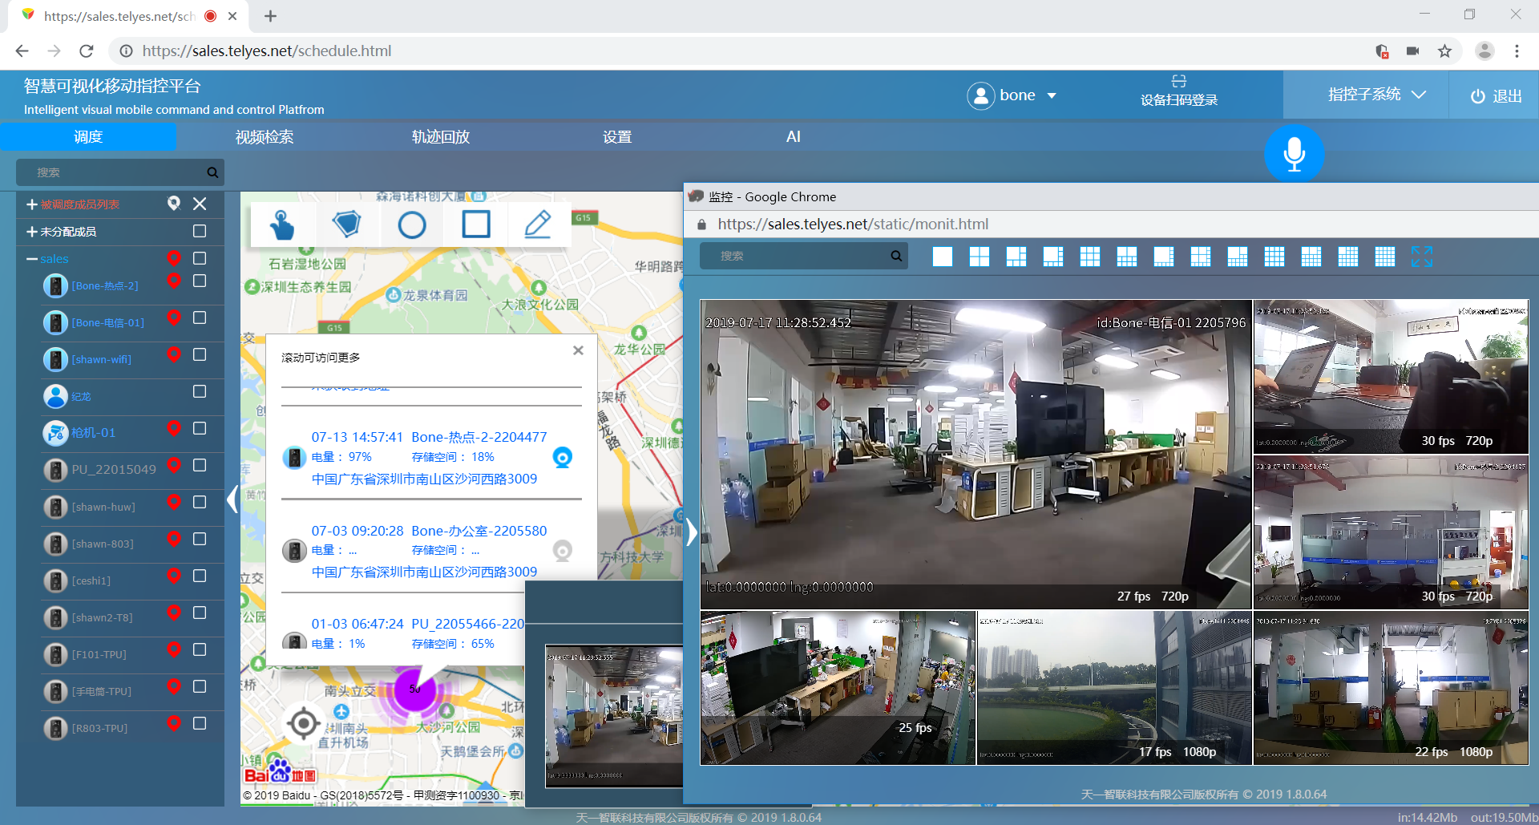
Task: Open the bone user dropdown
Action: [1012, 95]
